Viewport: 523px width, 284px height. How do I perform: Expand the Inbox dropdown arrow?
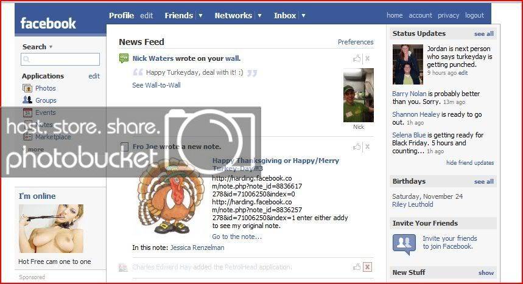click(x=303, y=15)
